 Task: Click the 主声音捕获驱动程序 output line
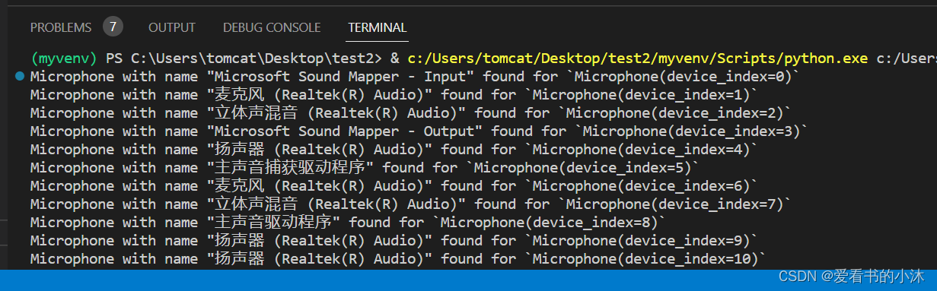tap(365, 168)
